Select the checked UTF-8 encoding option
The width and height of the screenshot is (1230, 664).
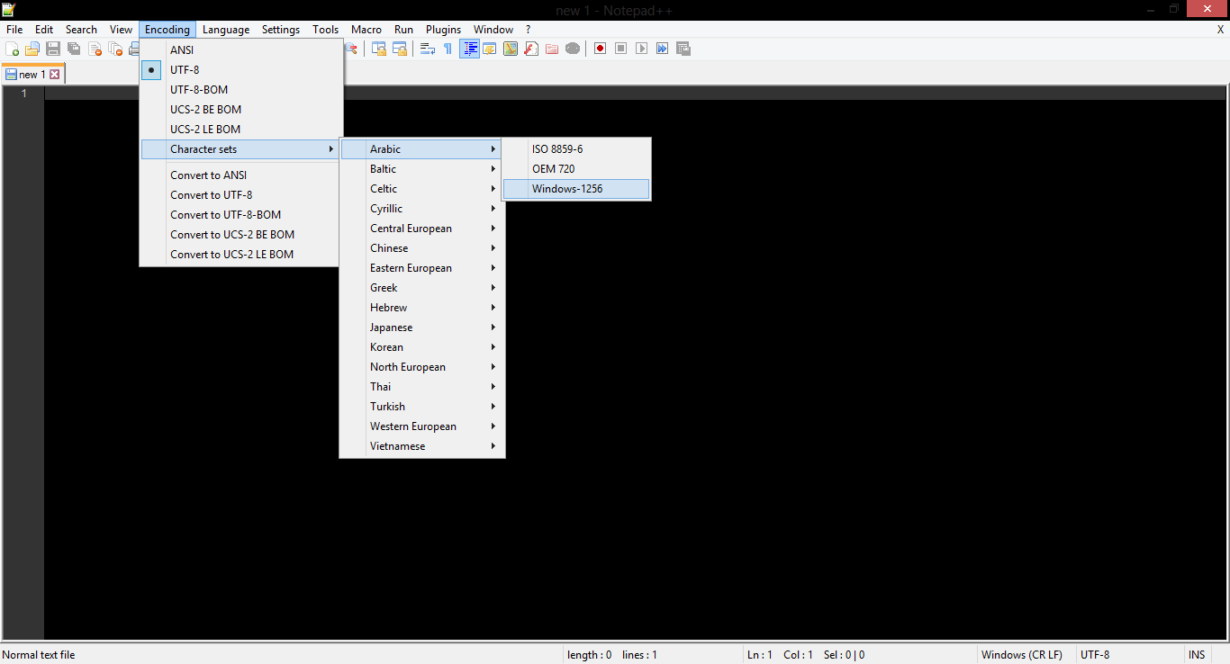(241, 70)
